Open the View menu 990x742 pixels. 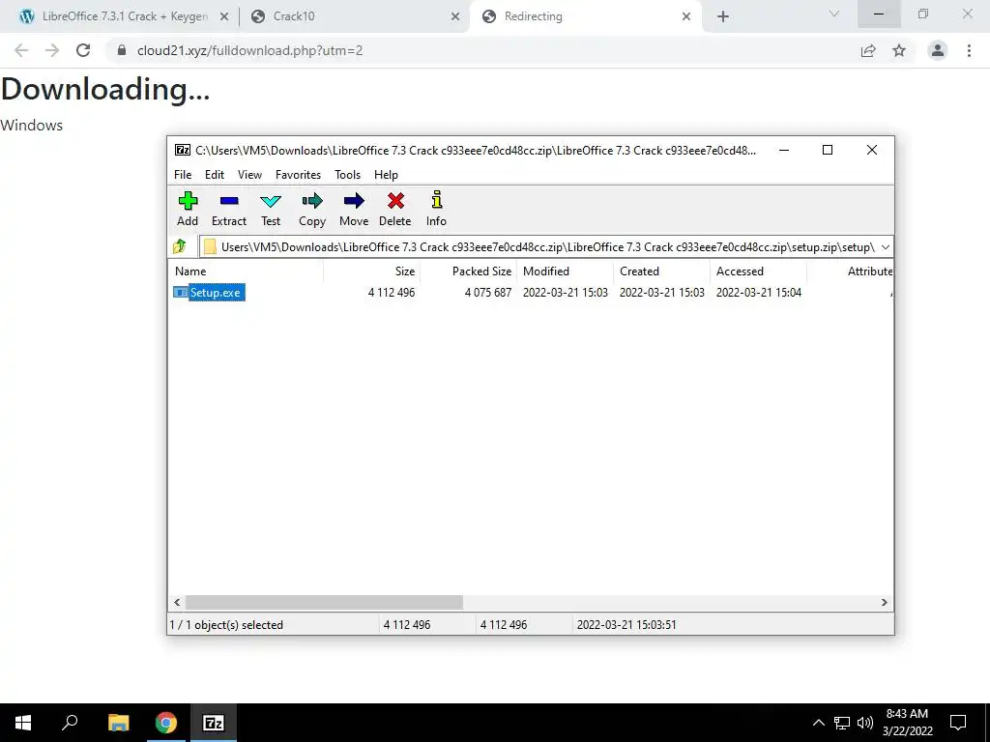249,175
